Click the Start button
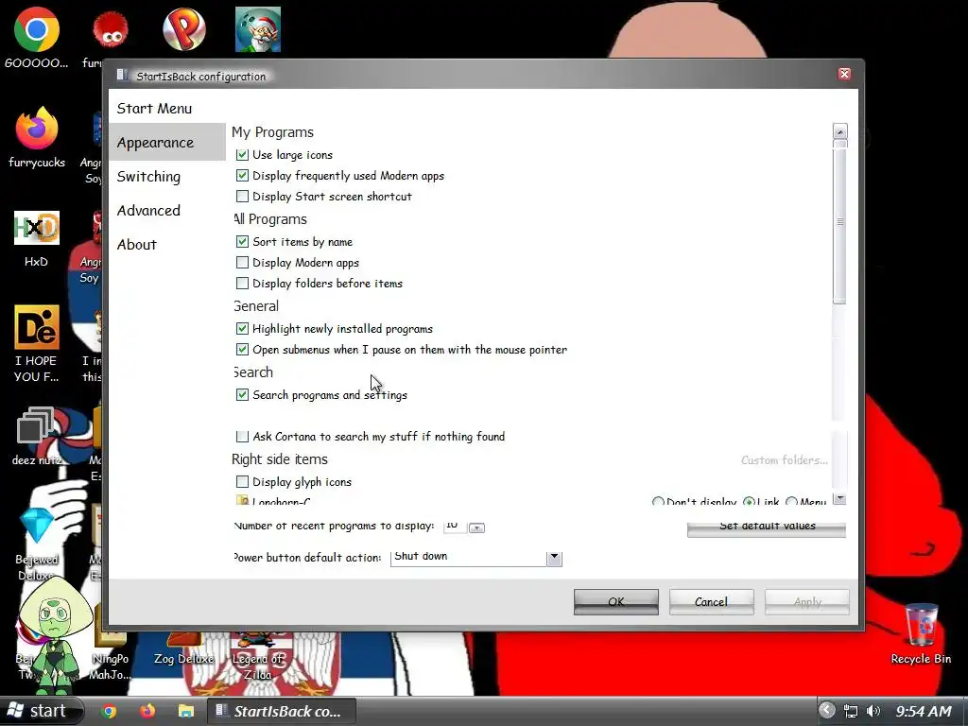Image resolution: width=968 pixels, height=726 pixels. [41, 711]
